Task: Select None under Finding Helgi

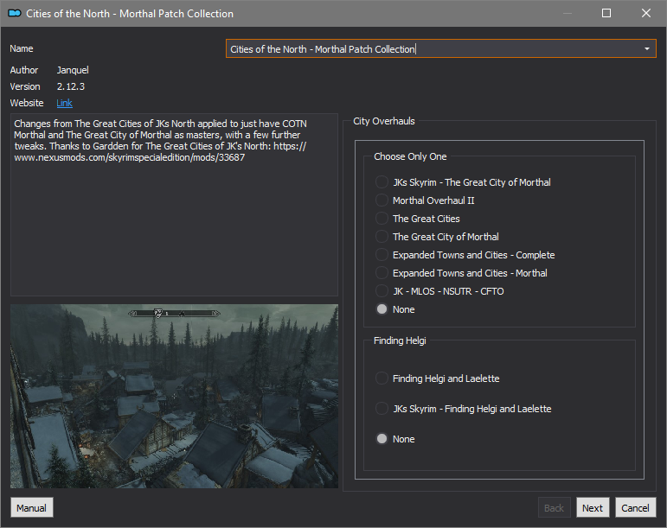Action: tap(394, 439)
